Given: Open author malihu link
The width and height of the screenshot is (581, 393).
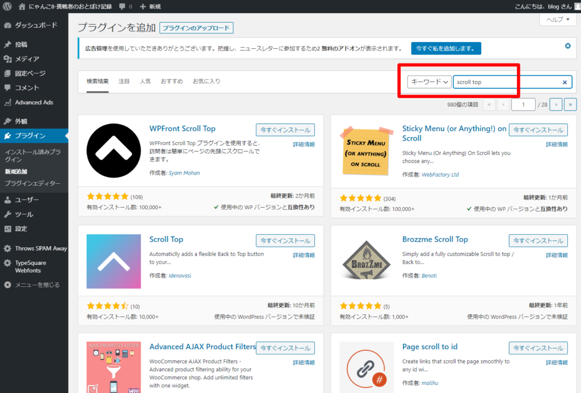Looking at the screenshot, I should (430, 383).
